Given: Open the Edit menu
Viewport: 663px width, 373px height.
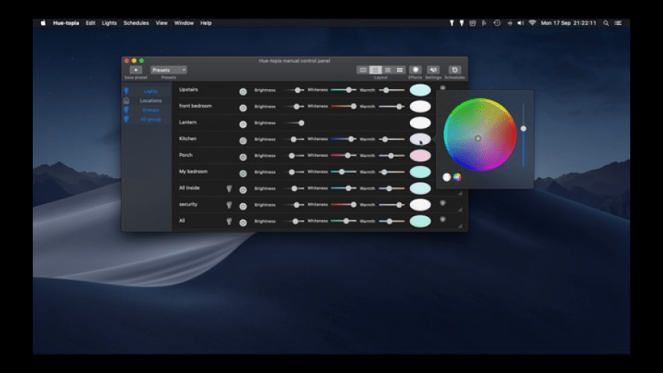Looking at the screenshot, I should (91, 24).
